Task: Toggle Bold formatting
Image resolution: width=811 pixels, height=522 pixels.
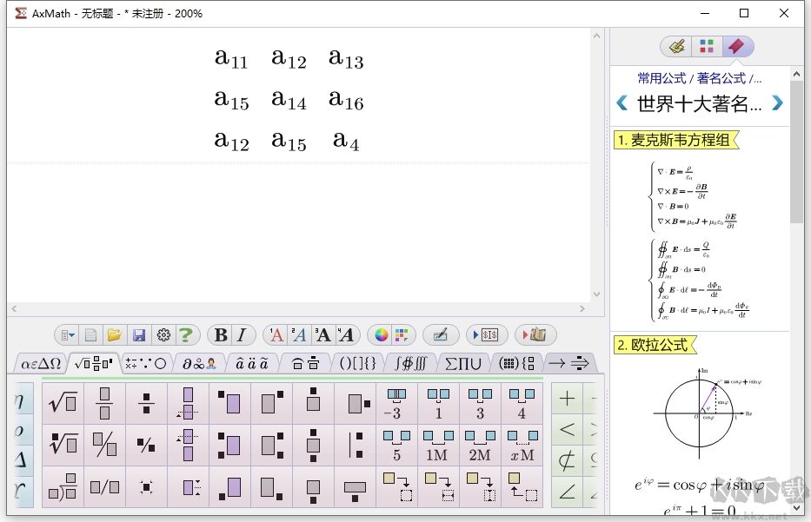Action: coord(220,335)
